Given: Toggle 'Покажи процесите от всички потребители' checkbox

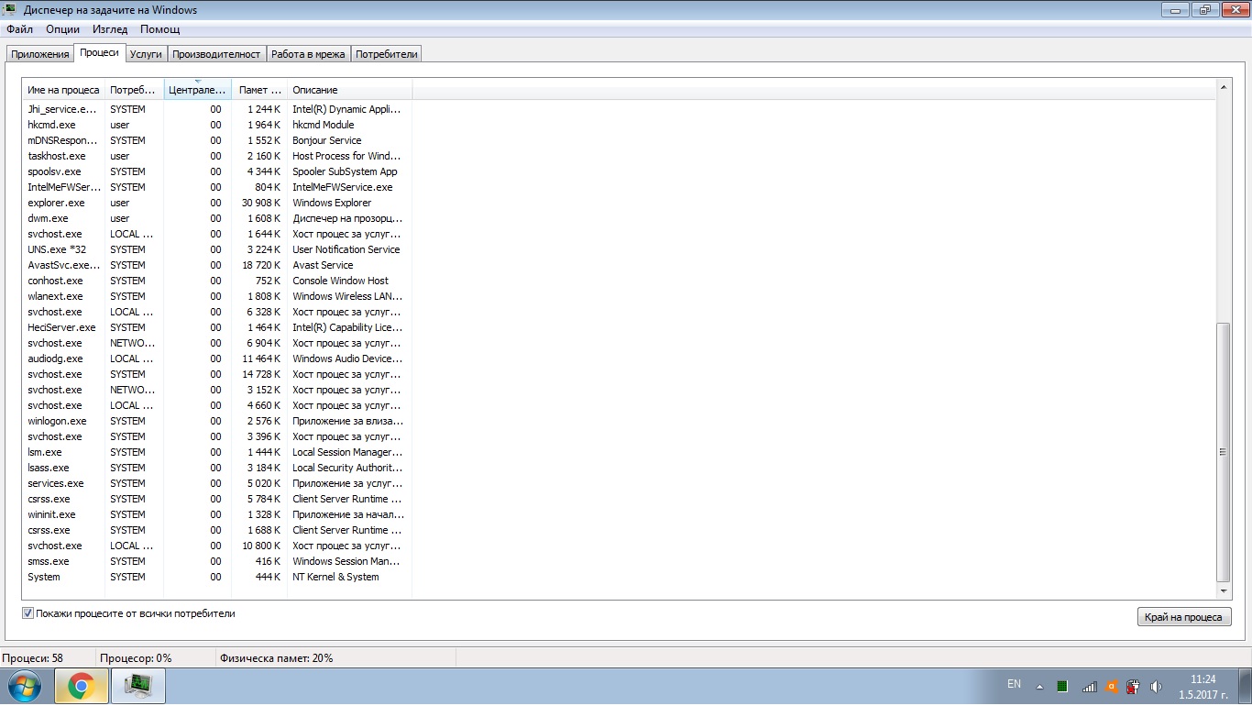Looking at the screenshot, I should [28, 613].
